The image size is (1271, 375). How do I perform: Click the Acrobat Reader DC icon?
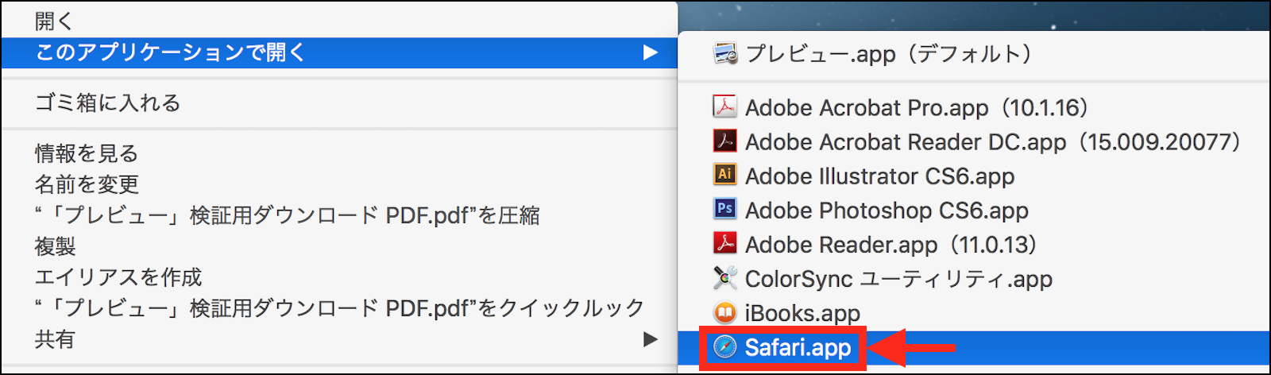pyautogui.click(x=724, y=141)
